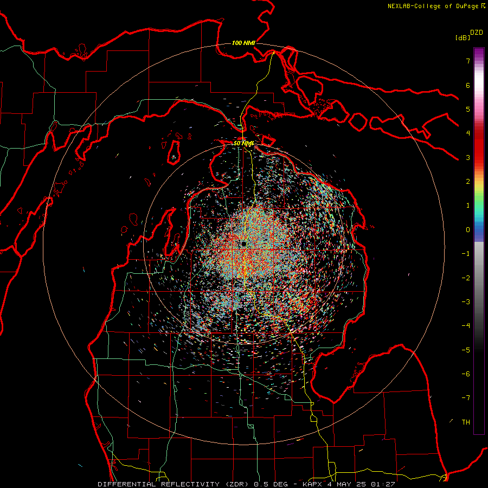Click the purple top of the color bar
Viewport: 488px width, 488px height.
479,52
